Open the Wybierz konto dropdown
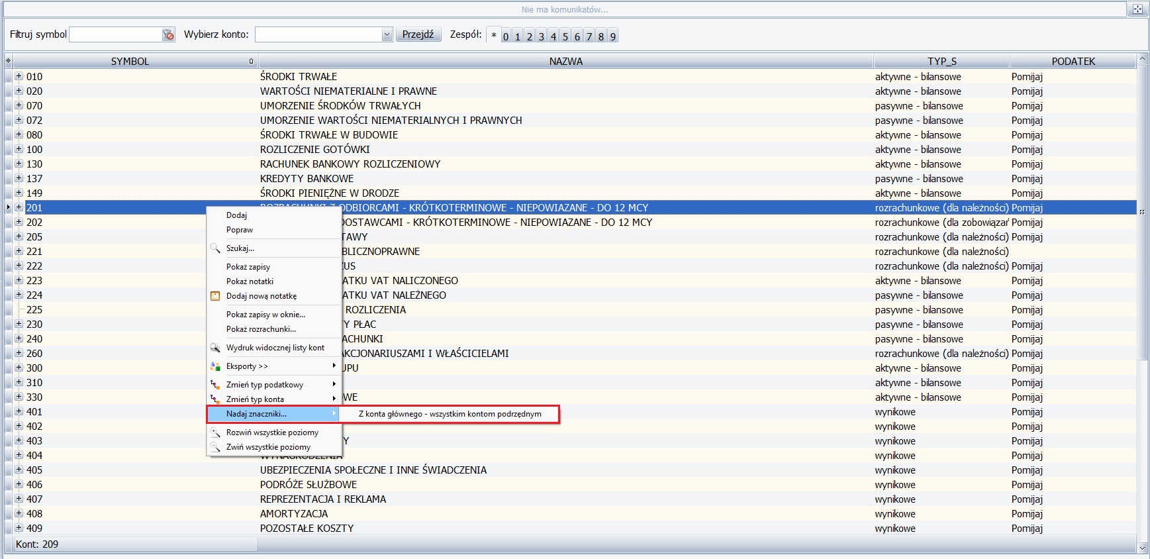The image size is (1150, 559). [387, 34]
